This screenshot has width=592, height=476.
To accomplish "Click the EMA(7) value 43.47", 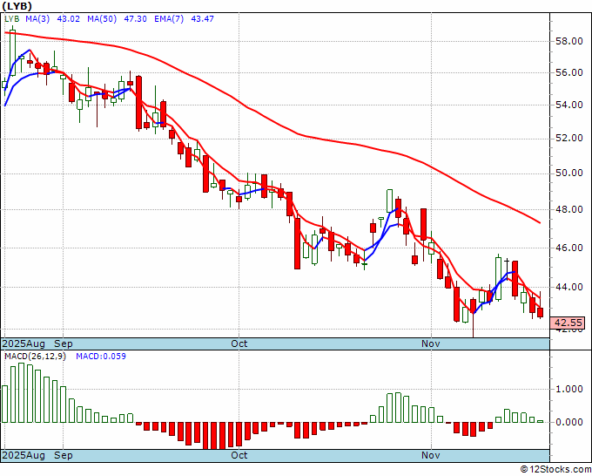I will [x=202, y=18].
